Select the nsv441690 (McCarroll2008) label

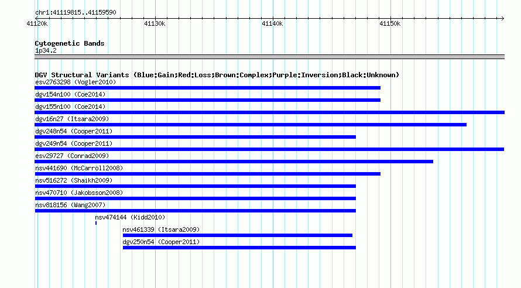point(79,168)
